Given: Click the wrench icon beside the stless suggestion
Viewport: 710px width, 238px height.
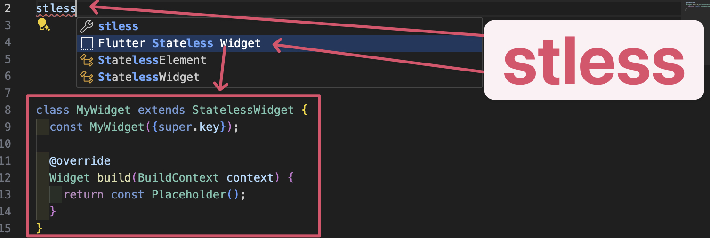Looking at the screenshot, I should 87,26.
